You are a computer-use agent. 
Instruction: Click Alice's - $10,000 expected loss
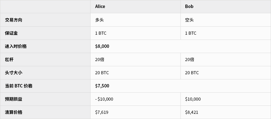point(104,99)
